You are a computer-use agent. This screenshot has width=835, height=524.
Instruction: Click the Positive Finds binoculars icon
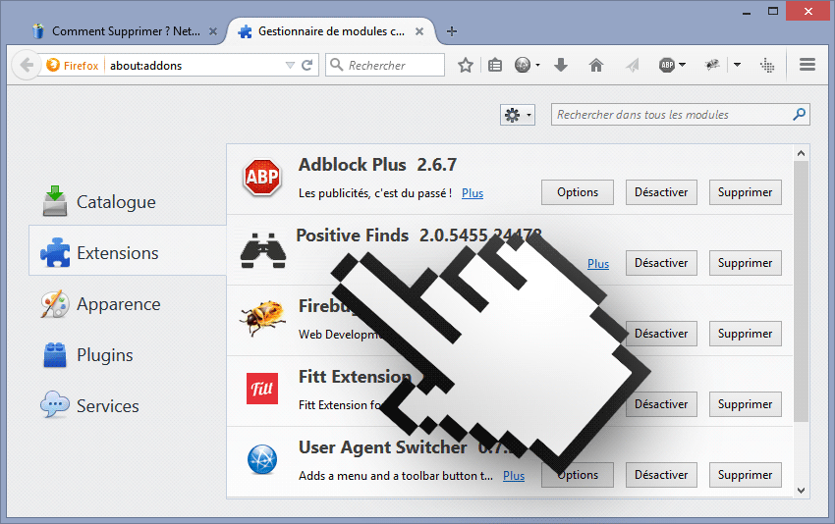[263, 250]
